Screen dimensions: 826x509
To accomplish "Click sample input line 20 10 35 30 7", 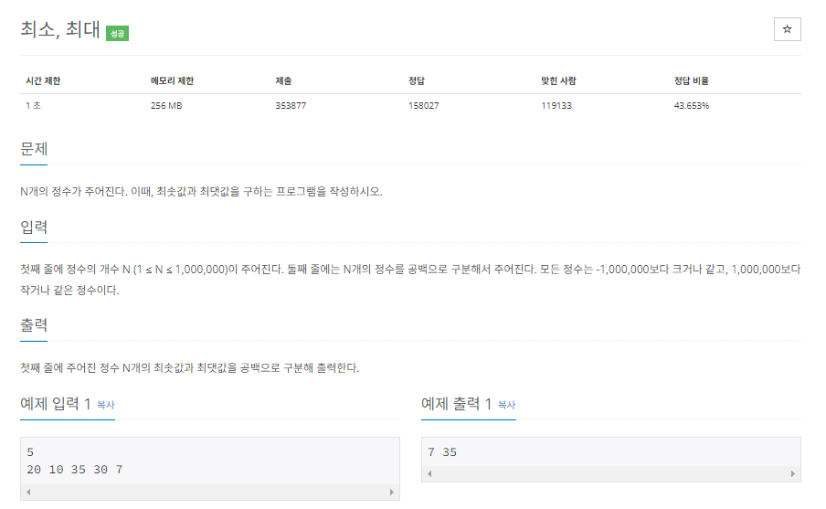I will pyautogui.click(x=74, y=470).
